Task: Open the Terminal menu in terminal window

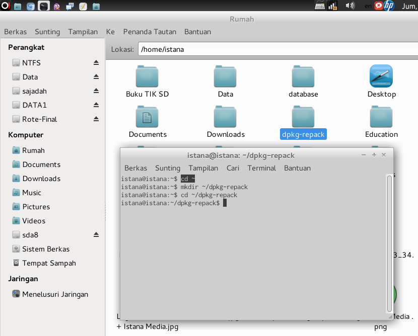Action: tap(261, 168)
